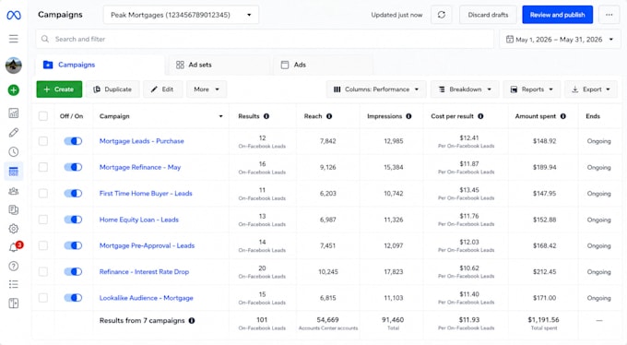Open the Peak Mortgages account dropdown
This screenshot has width=627, height=345.
click(181, 15)
